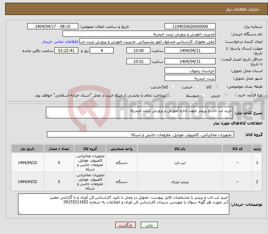The height and width of the screenshot is (234, 268).
Task: Click the لپ تاپ item name cell
Action: (180, 163)
